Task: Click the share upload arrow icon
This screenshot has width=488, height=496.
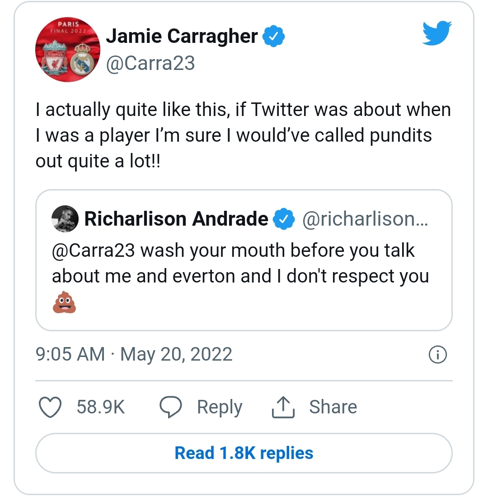Action: point(283,407)
